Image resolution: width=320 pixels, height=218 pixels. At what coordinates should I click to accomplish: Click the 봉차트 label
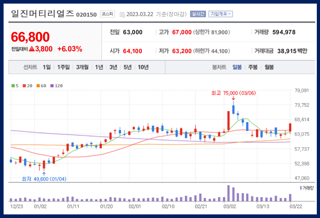click(219, 67)
